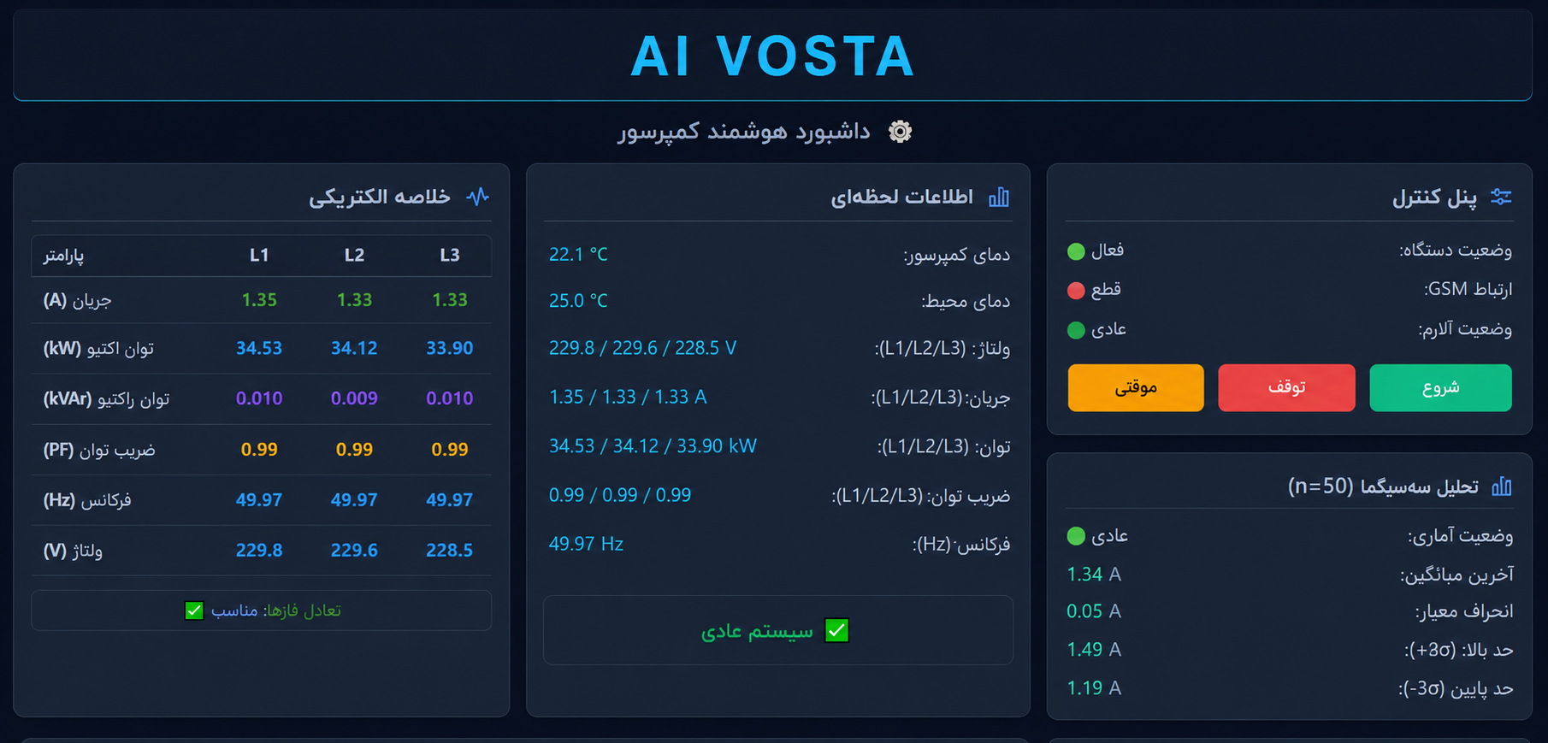Image resolution: width=1548 pixels, height=743 pixels.
Task: Click the ambient temperature 25.0 °C
Action: [578, 301]
